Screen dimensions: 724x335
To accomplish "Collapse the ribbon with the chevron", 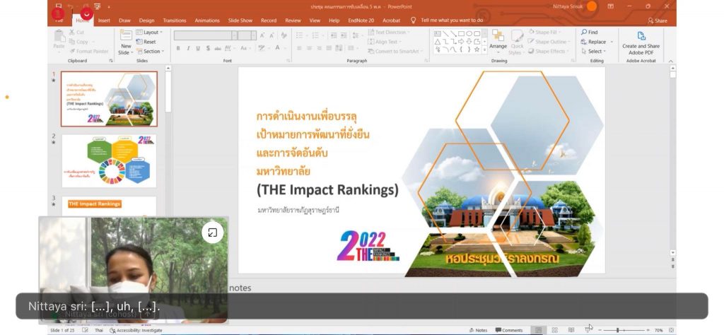I will (x=670, y=61).
